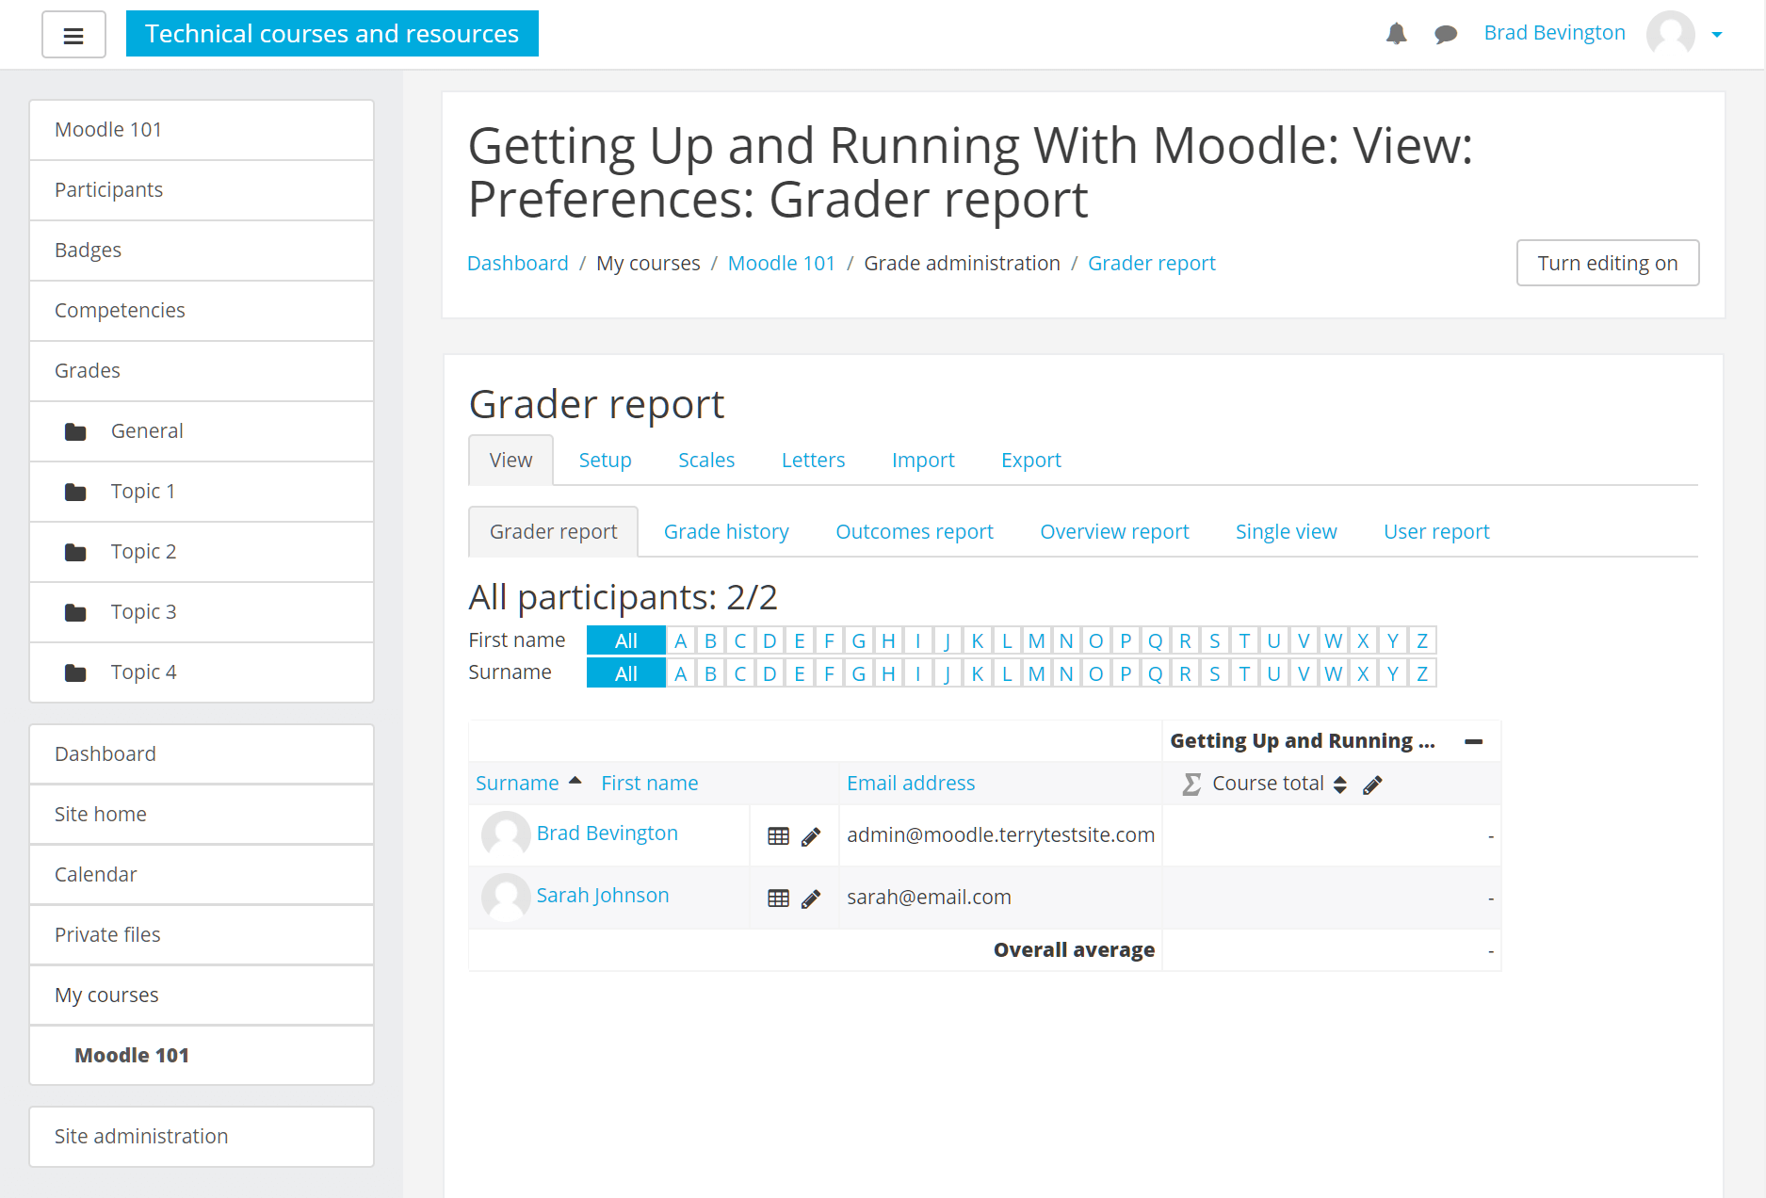
Task: Open the Overview report sub-tab
Action: click(1114, 531)
